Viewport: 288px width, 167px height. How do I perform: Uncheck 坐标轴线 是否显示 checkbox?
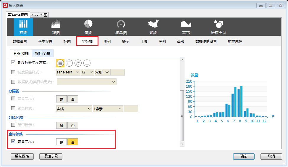coord(13,141)
